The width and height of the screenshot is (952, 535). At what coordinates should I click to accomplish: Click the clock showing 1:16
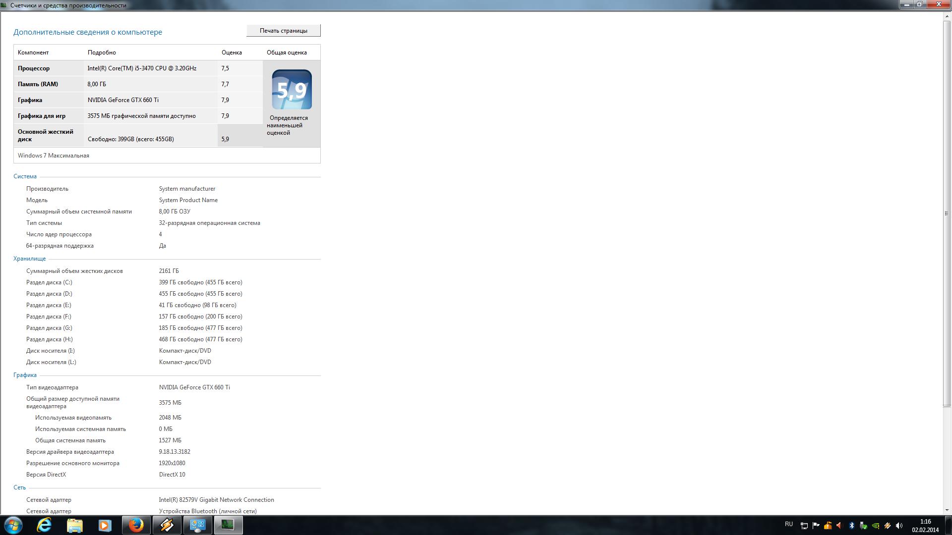pos(925,522)
